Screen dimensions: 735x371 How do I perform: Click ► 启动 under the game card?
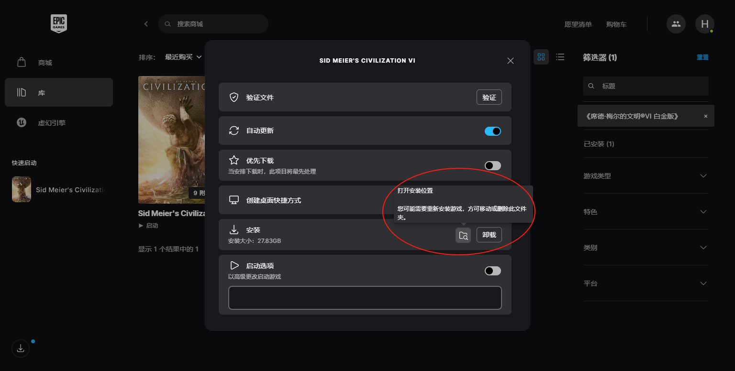(x=148, y=225)
